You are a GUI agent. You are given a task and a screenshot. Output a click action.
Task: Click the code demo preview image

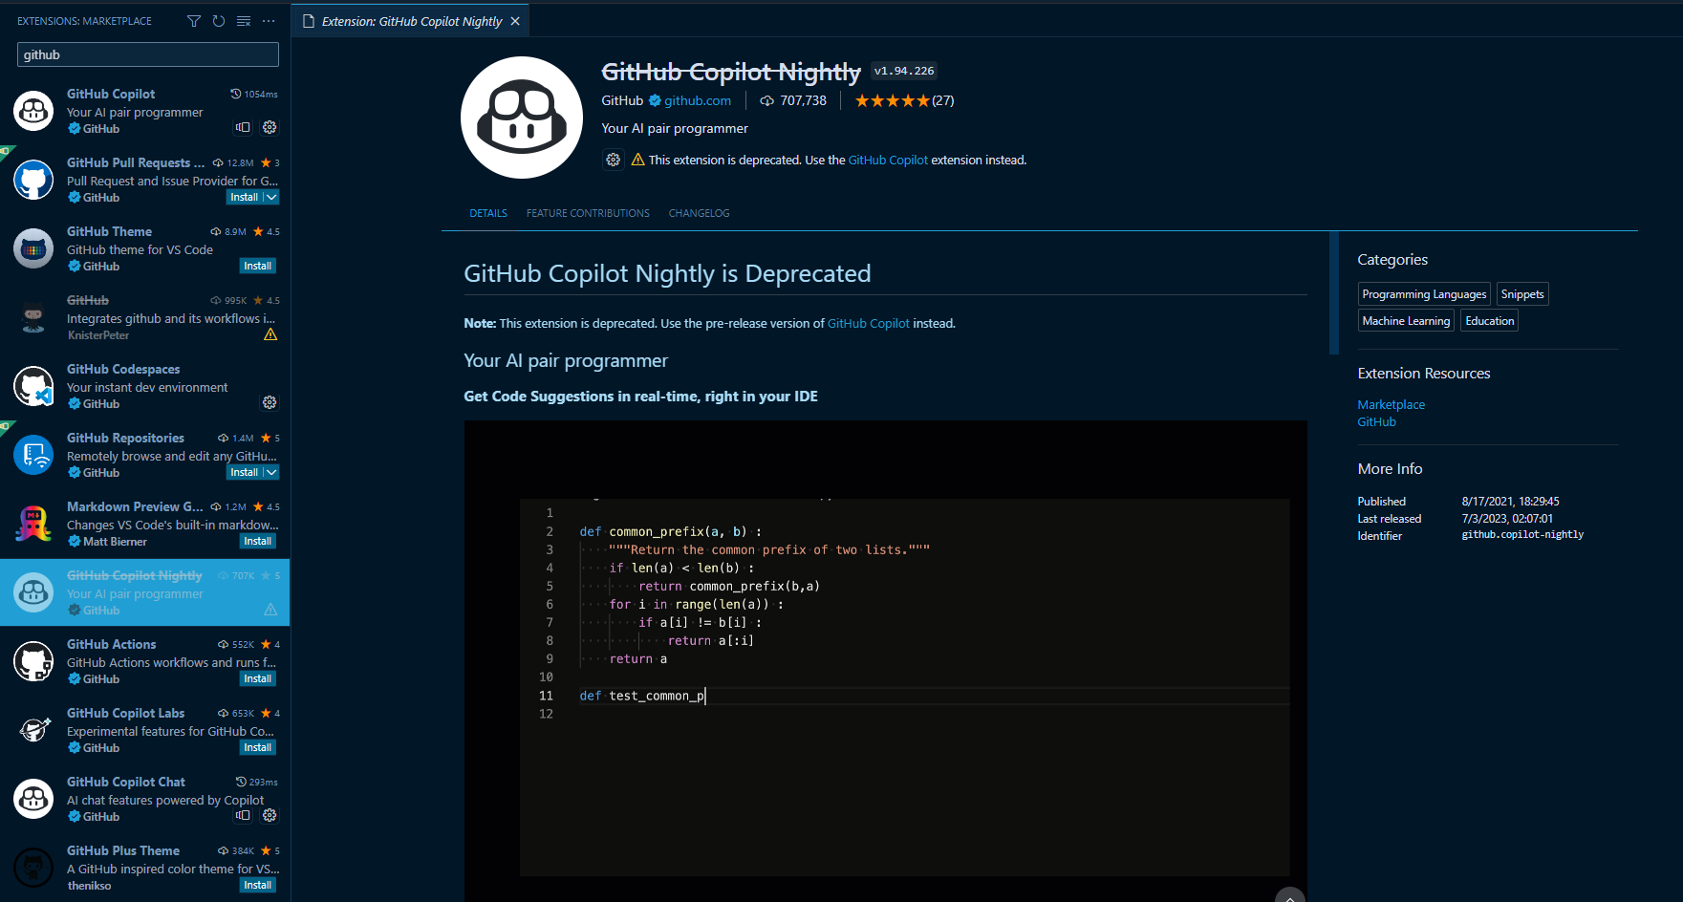[885, 661]
